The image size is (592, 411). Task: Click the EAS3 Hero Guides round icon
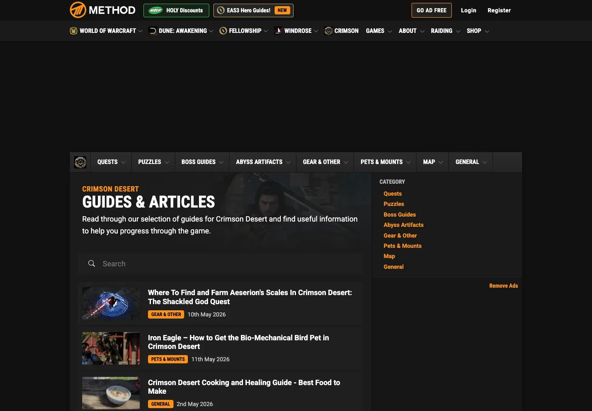click(221, 10)
